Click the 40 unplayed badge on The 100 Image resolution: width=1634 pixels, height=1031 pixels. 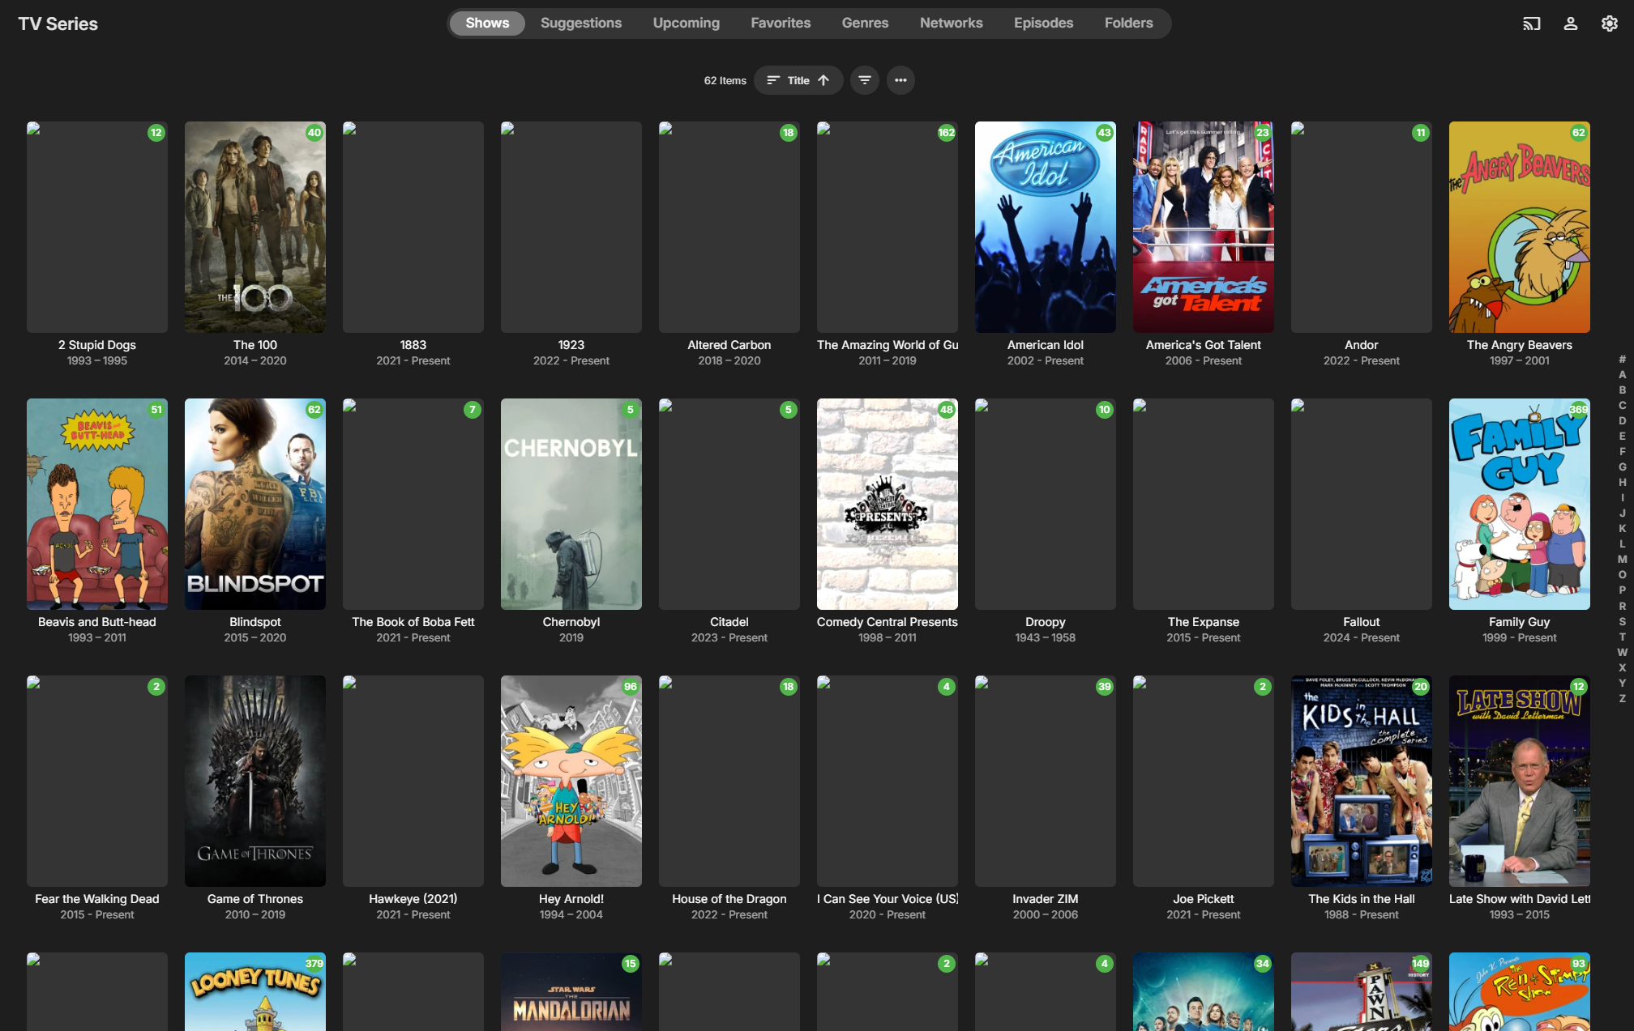click(314, 133)
